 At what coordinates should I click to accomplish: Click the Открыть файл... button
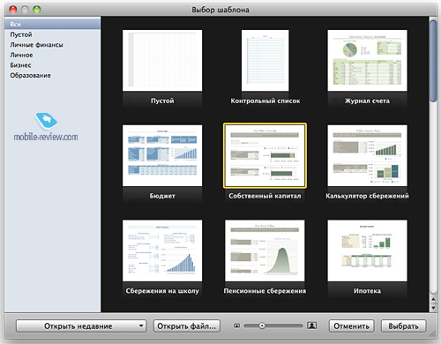[x=187, y=326]
